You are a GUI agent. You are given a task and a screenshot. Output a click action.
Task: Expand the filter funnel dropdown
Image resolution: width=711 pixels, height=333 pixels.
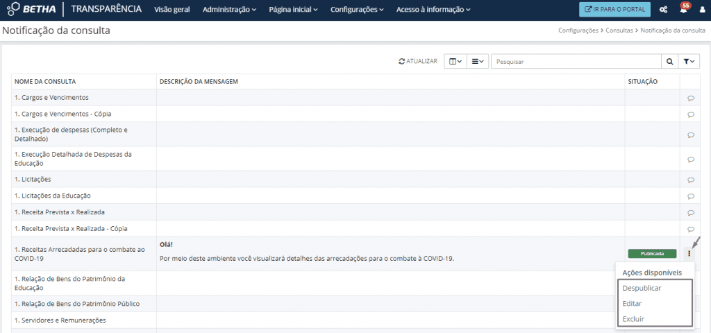pyautogui.click(x=689, y=62)
